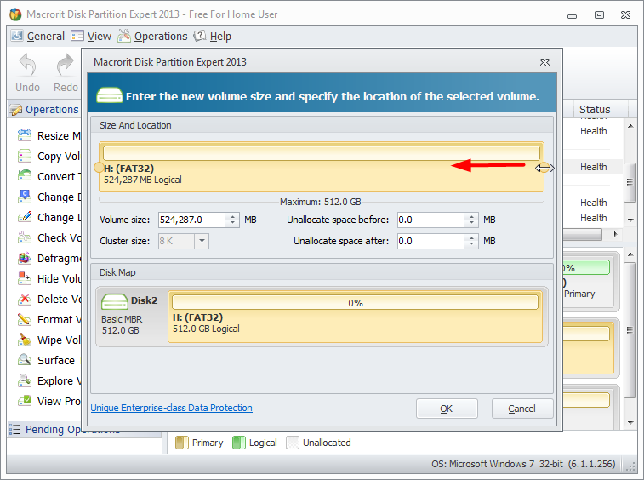This screenshot has width=644, height=480.
Task: Click the Change Label pencil icon
Action: (x=25, y=217)
